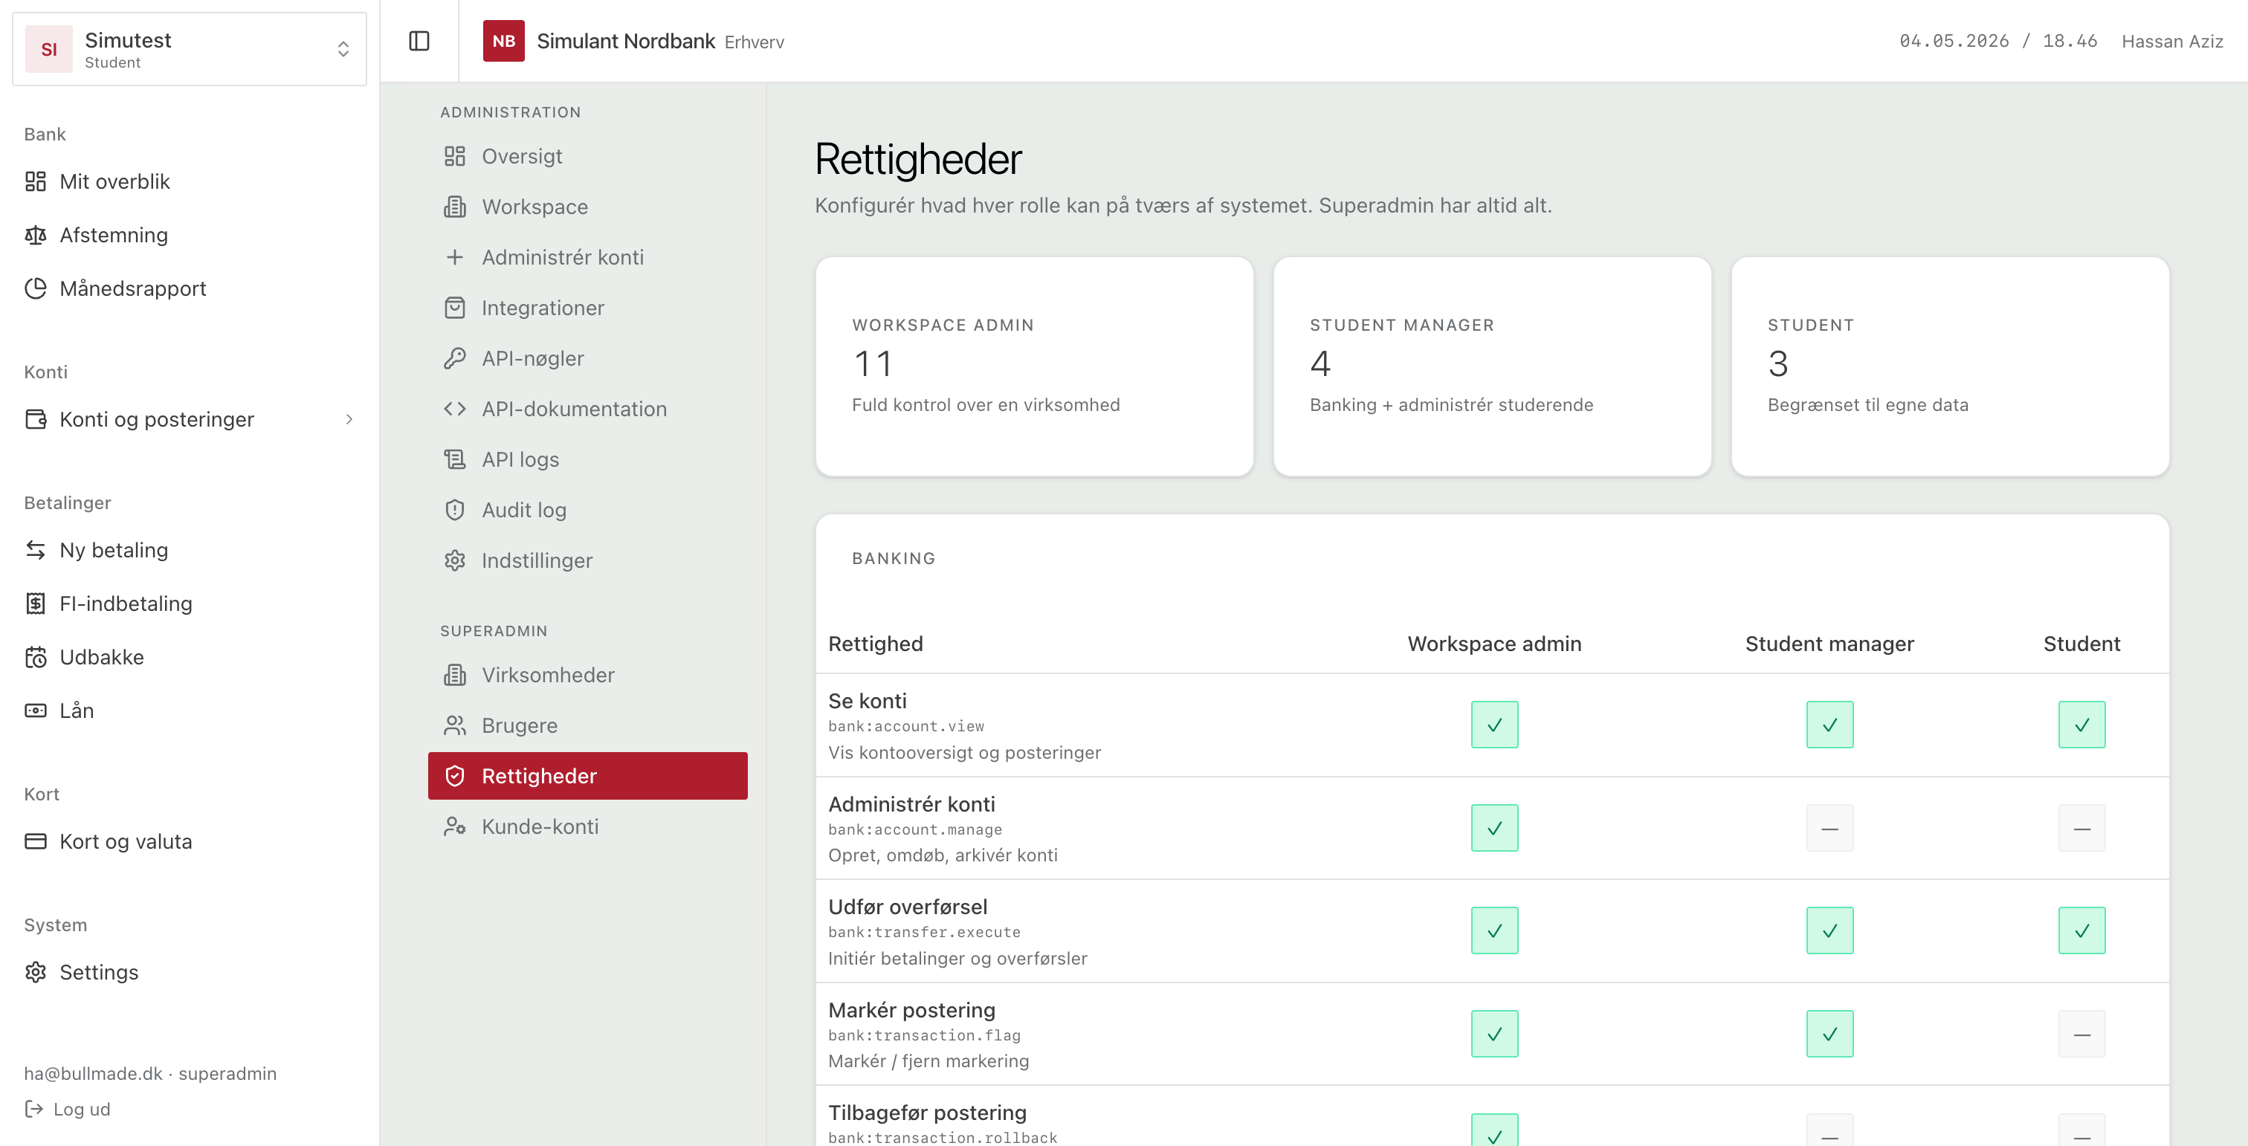The width and height of the screenshot is (2248, 1146).
Task: Click the Konti og posteringer wallet icon
Action: point(36,419)
